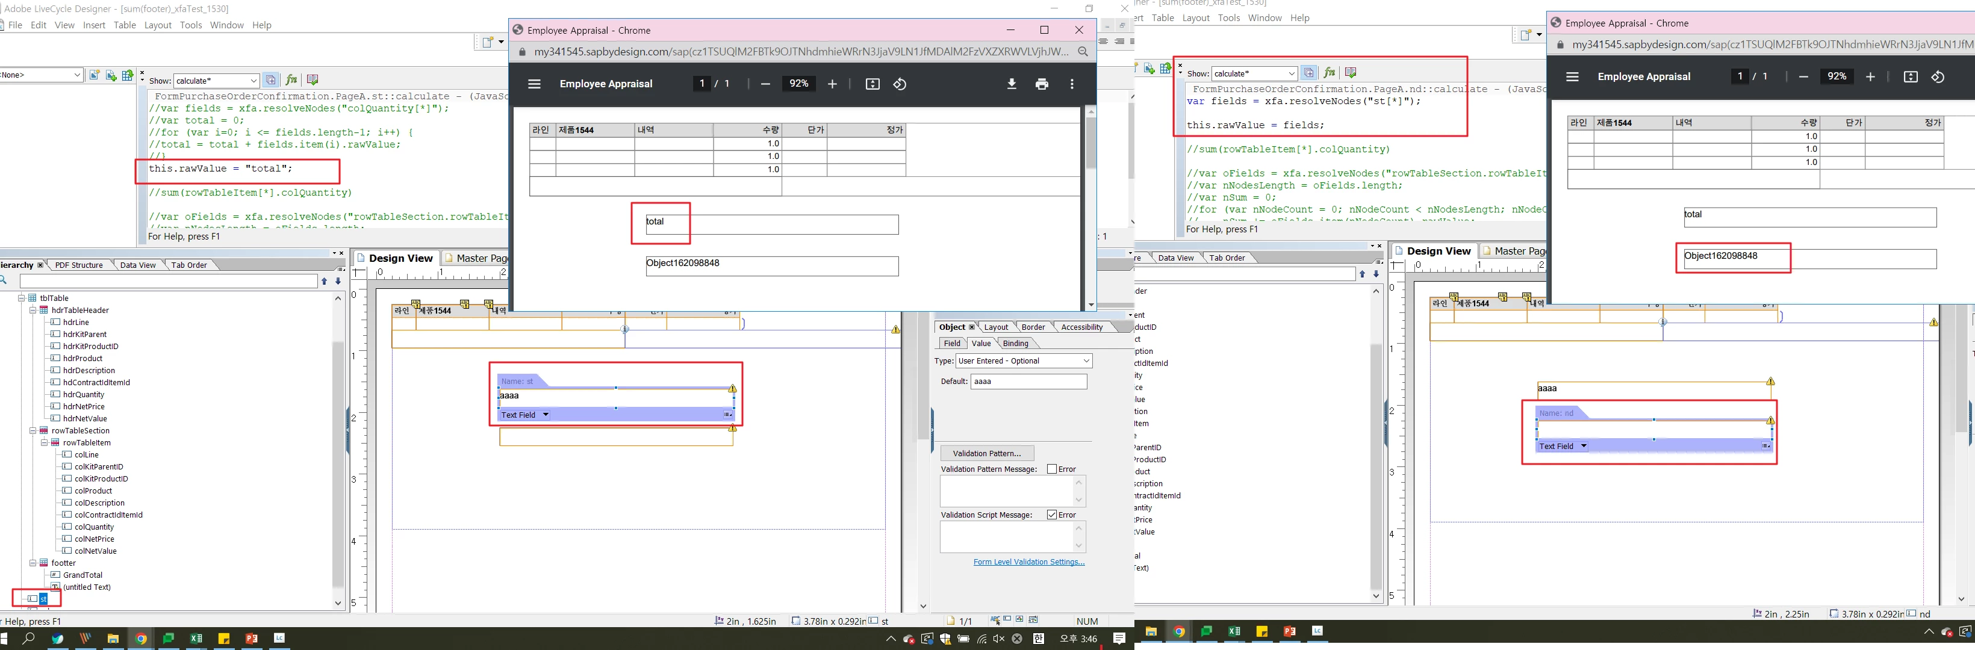
Task: Collapse the rowTableItem tree node
Action: coord(45,443)
